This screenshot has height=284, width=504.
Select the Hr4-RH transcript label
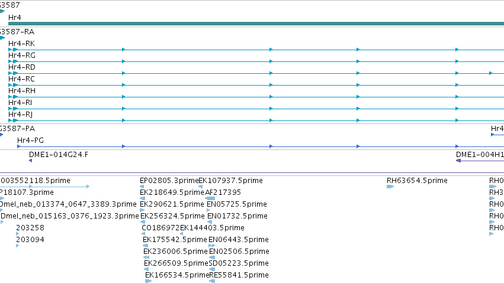pos(22,91)
